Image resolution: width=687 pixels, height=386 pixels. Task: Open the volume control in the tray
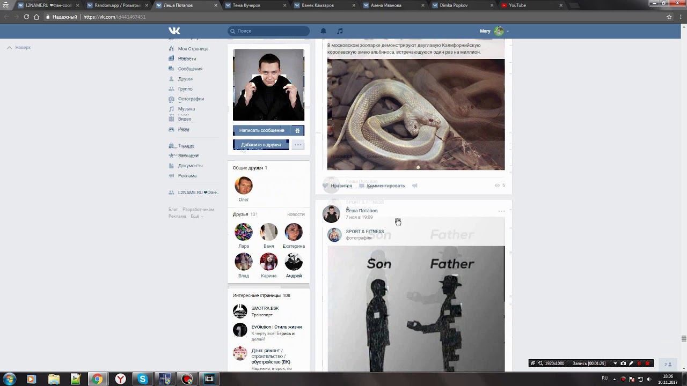pyautogui.click(x=650, y=379)
